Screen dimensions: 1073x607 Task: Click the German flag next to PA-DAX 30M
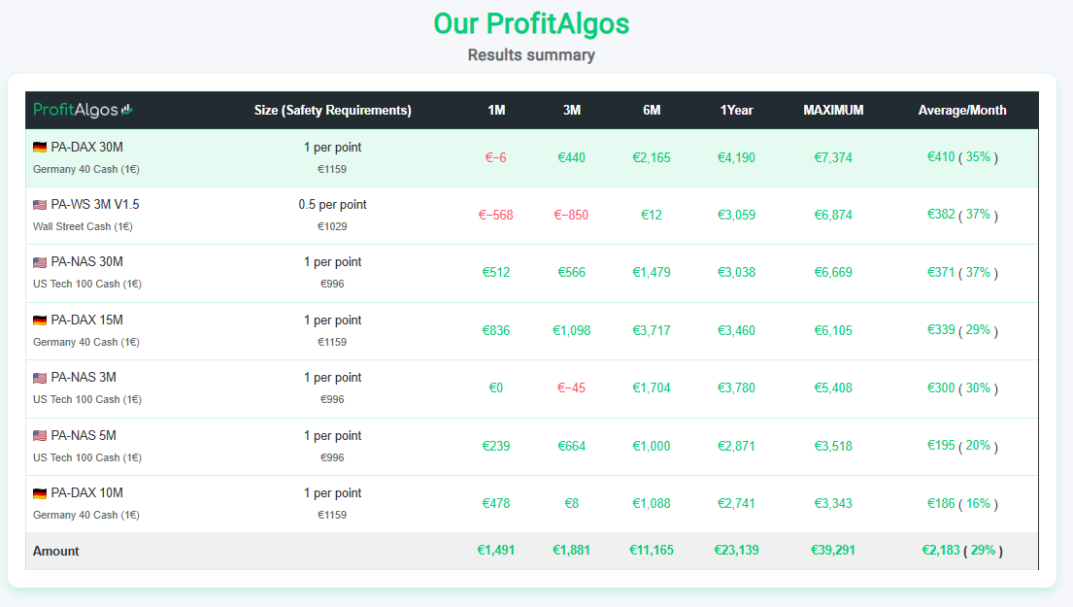(40, 147)
